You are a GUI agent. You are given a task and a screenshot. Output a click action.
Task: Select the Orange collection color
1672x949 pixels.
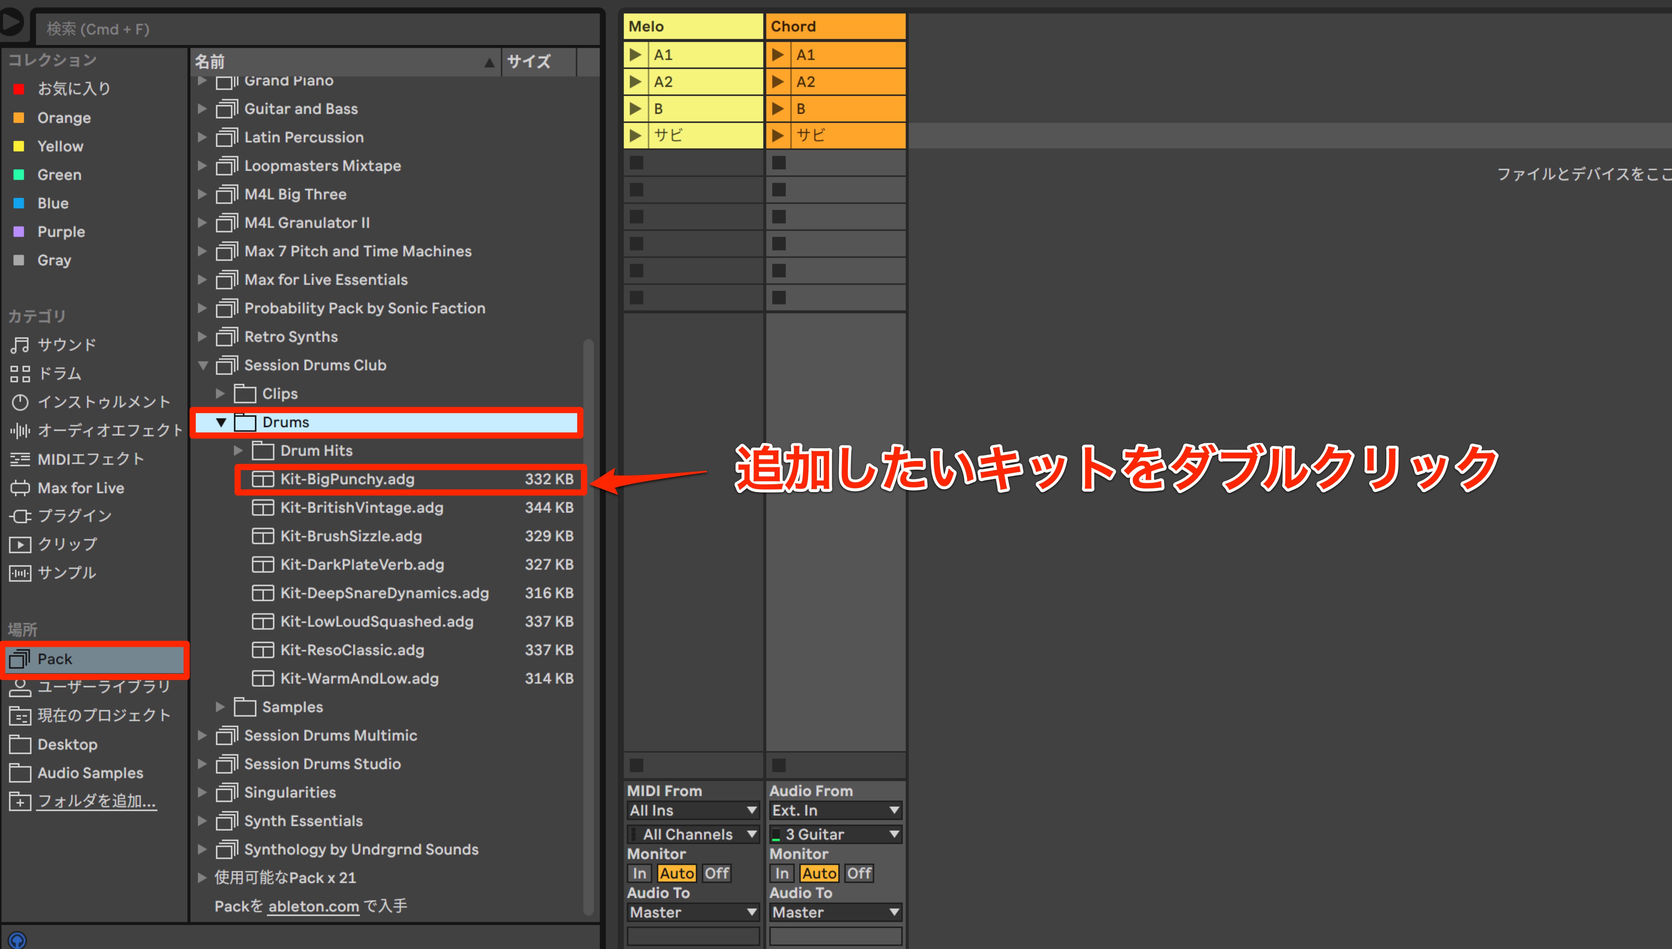click(x=63, y=118)
